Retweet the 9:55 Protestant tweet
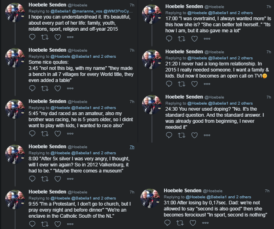Screen dimensions: 274x229 tap(45, 226)
